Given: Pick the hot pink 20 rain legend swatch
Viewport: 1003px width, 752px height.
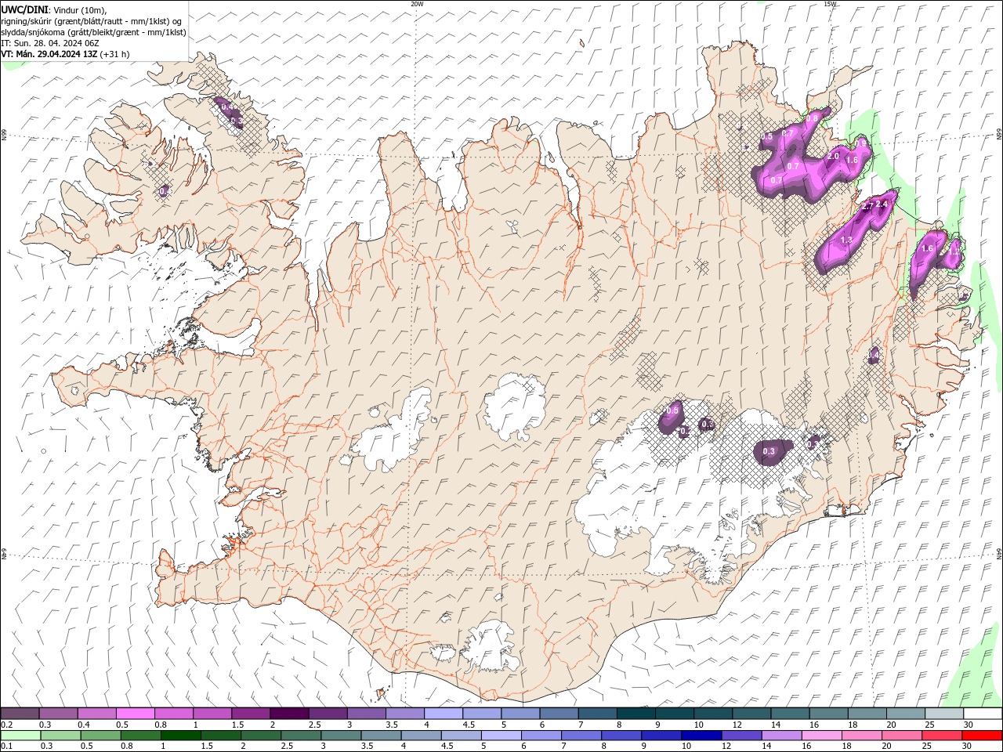Looking at the screenshot, I should pyautogui.click(x=901, y=736).
